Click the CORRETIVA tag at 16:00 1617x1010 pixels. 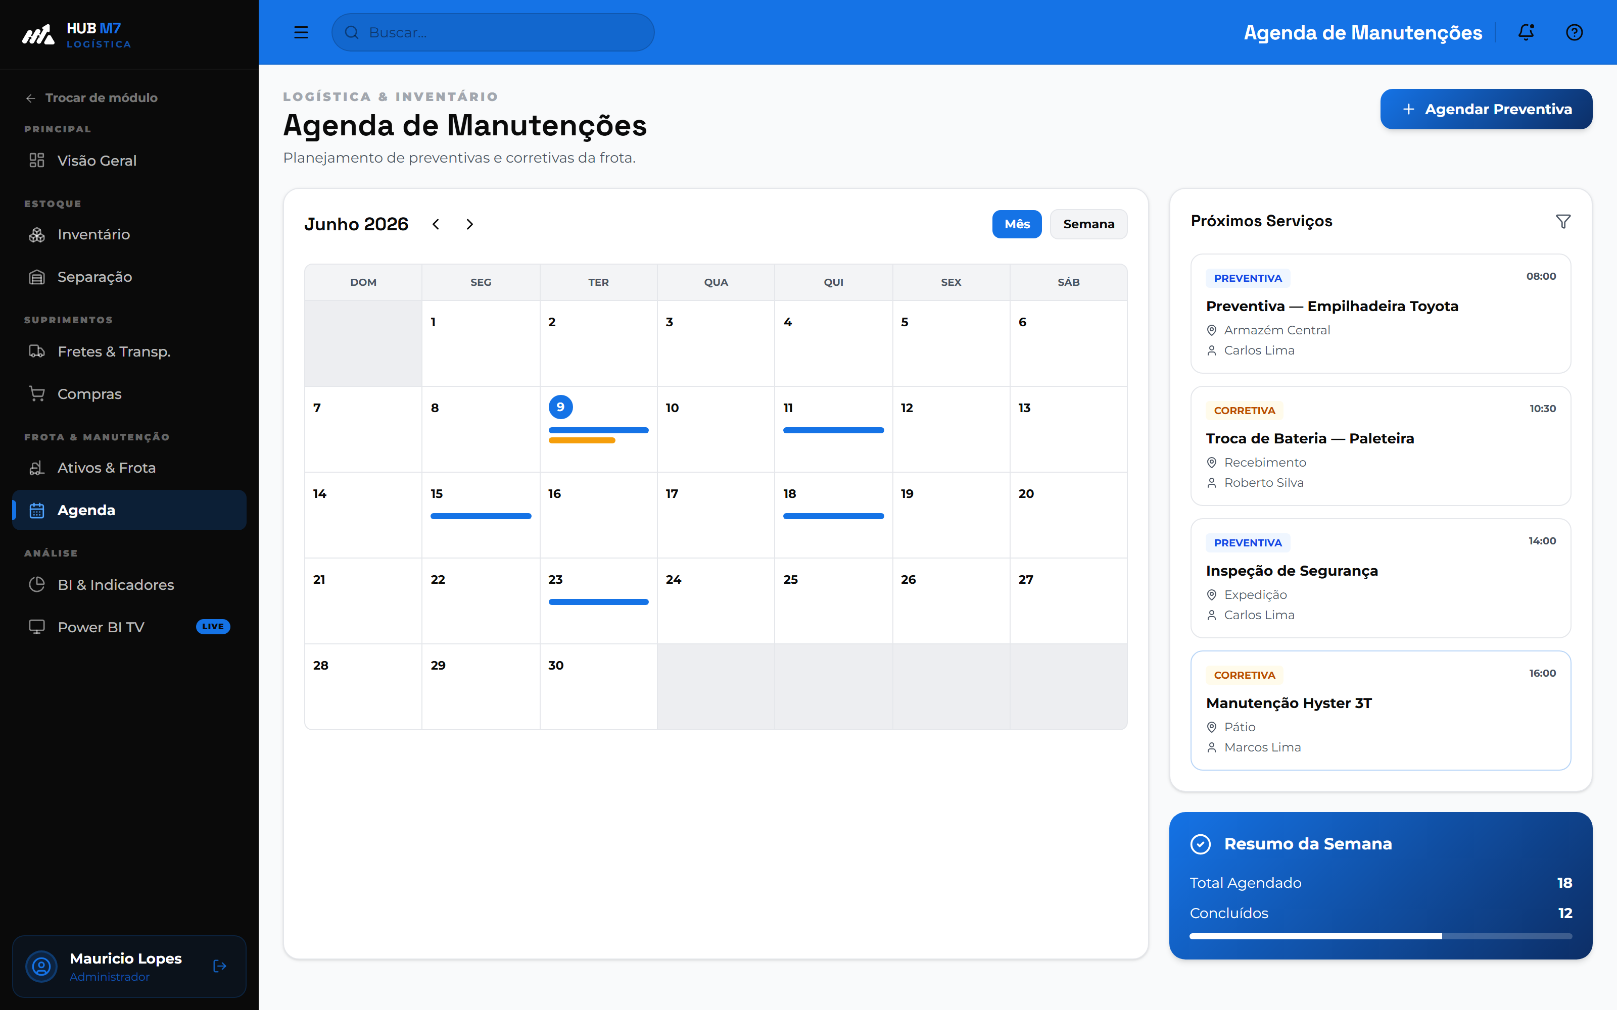coord(1244,675)
